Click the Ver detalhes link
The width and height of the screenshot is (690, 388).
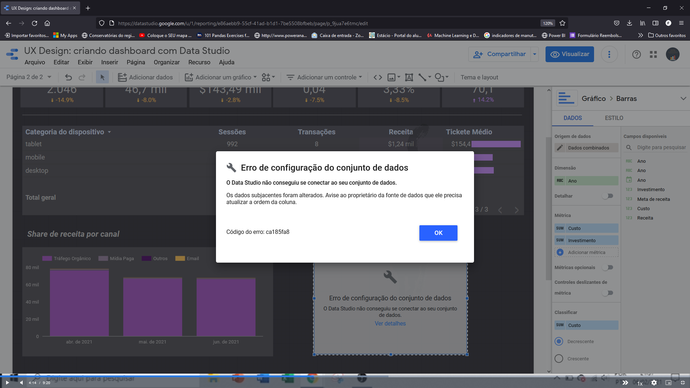[390, 324]
